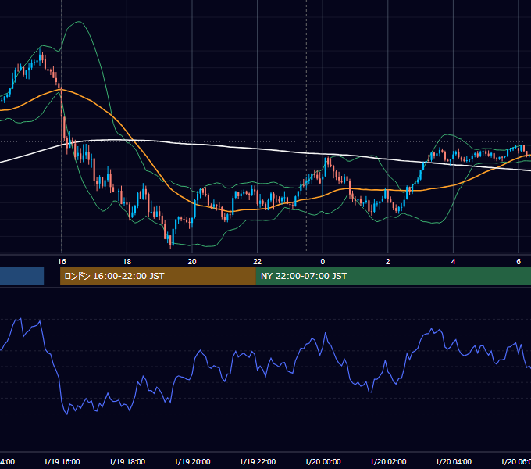The height and width of the screenshot is (469, 531).
Task: Click the 1/19 18:00 label on oscillator axis
Action: click(x=127, y=461)
